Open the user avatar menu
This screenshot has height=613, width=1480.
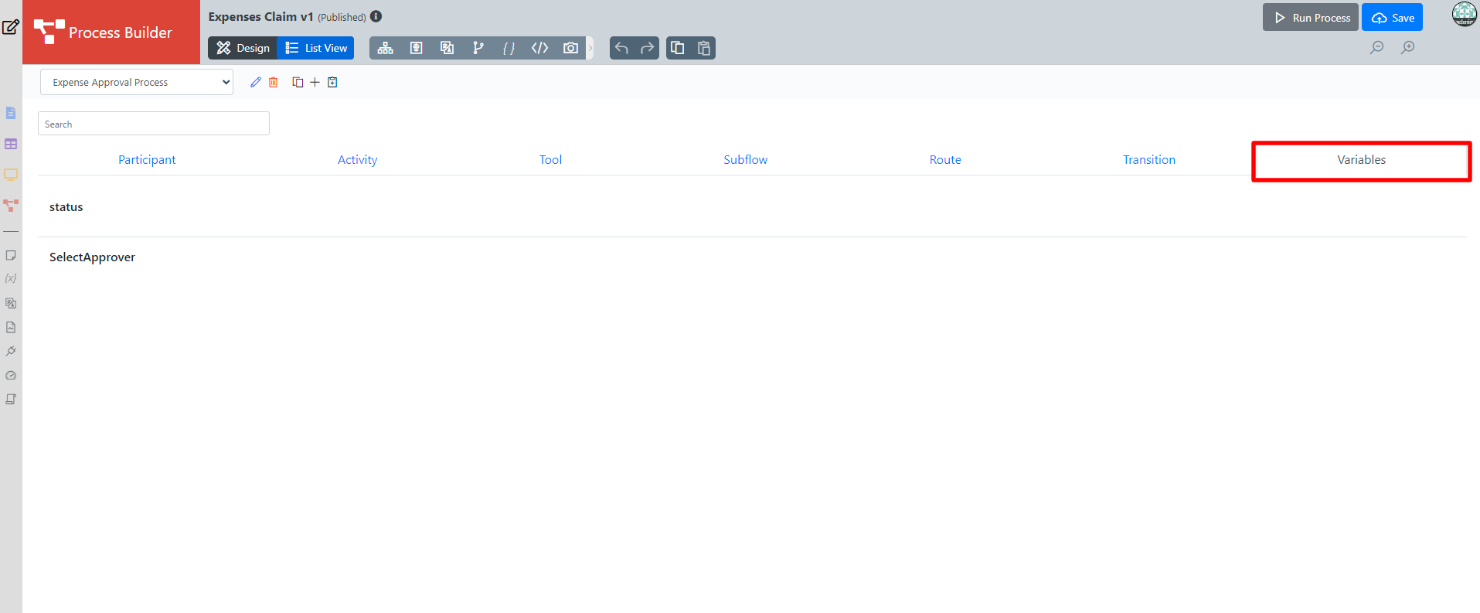click(x=1464, y=14)
